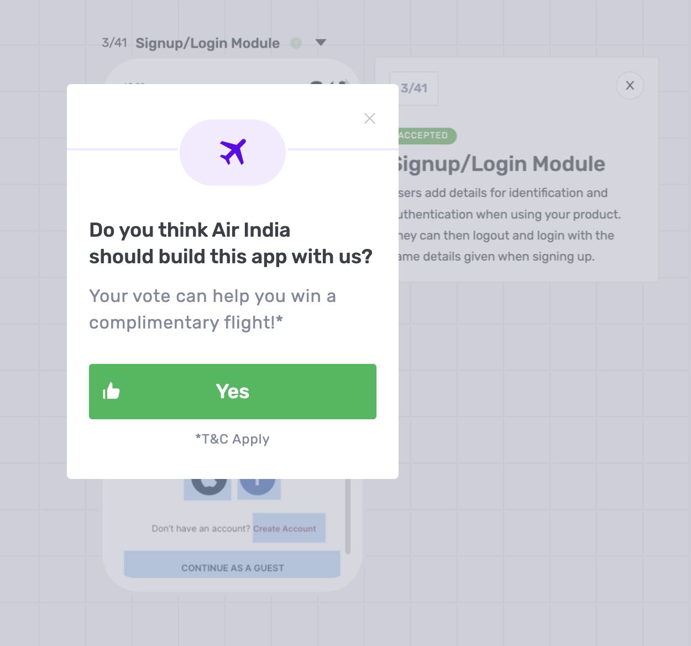The image size is (691, 646).
Task: Select the Signup/Login Module title header
Action: (208, 43)
